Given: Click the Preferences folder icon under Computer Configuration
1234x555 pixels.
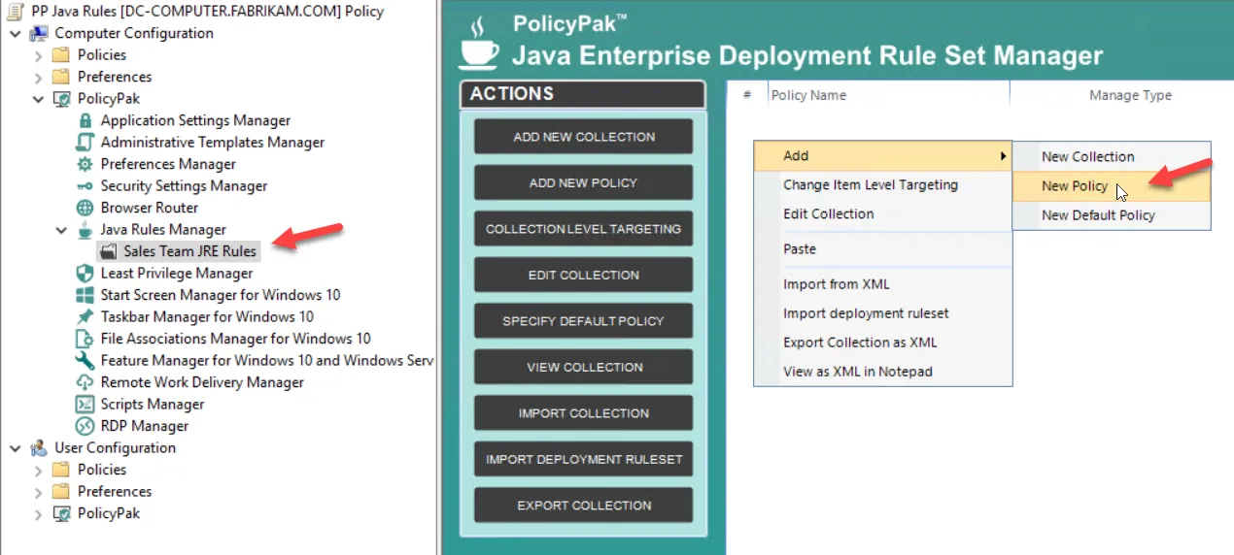Looking at the screenshot, I should 61,77.
